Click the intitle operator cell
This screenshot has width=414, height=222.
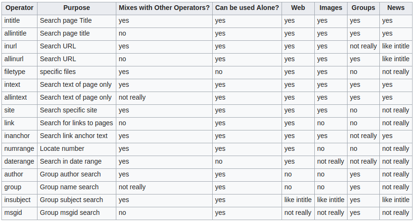tap(19, 21)
